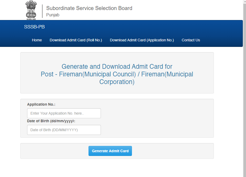246x177 pixels.
Task: Select Download Admit Card (Application No.) menu
Action: click(x=142, y=40)
